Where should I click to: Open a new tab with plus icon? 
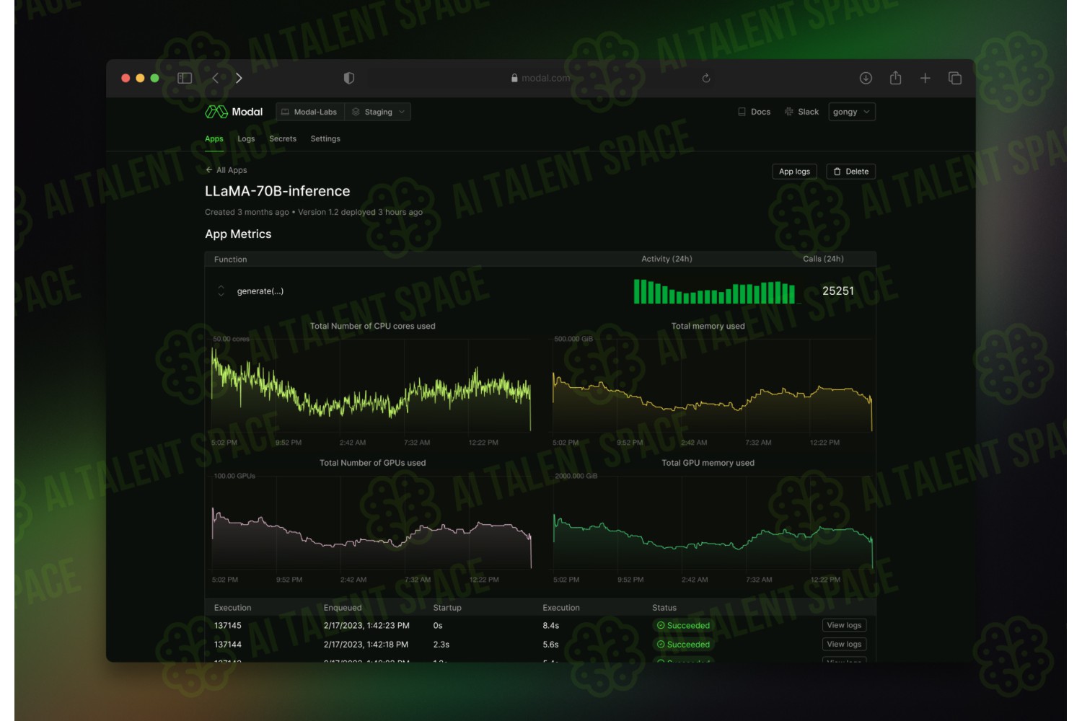[925, 78]
